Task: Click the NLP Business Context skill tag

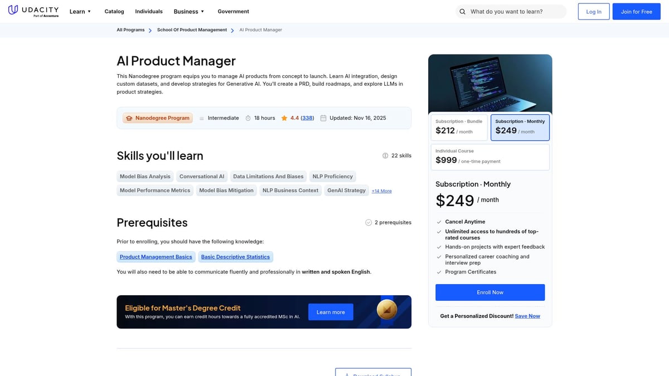Action: pyautogui.click(x=290, y=191)
